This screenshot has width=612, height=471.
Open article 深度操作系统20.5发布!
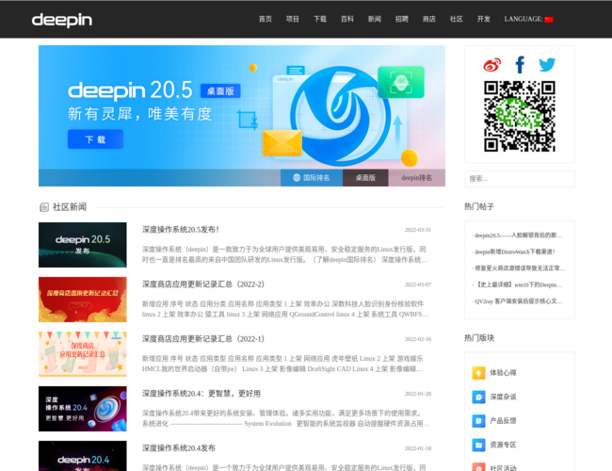[181, 230]
